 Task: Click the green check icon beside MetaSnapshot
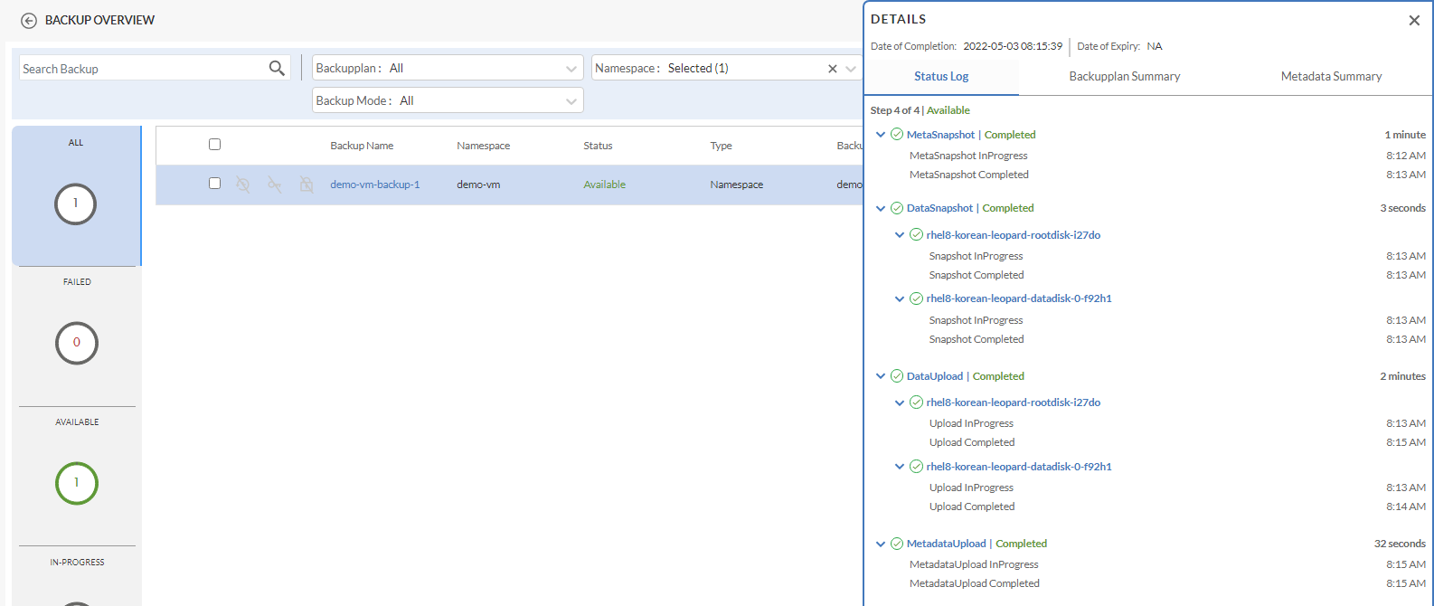click(x=897, y=135)
